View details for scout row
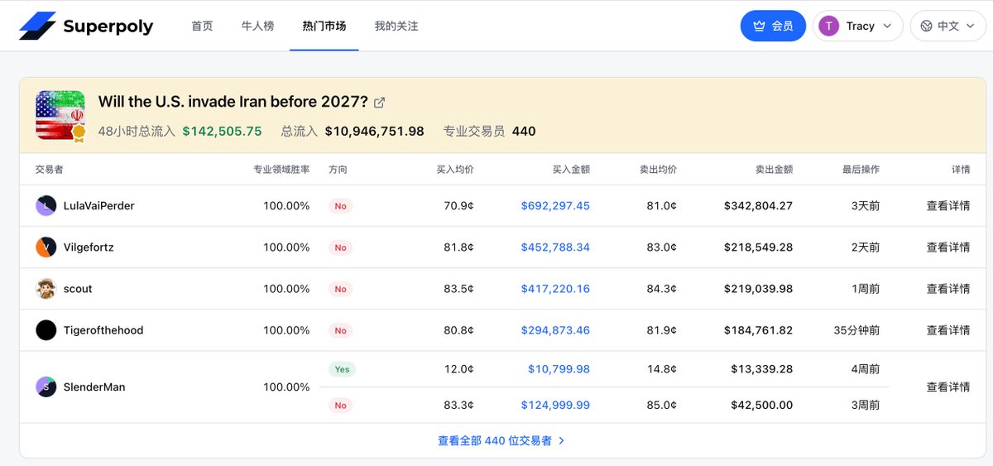The height and width of the screenshot is (466, 993). [x=948, y=288]
